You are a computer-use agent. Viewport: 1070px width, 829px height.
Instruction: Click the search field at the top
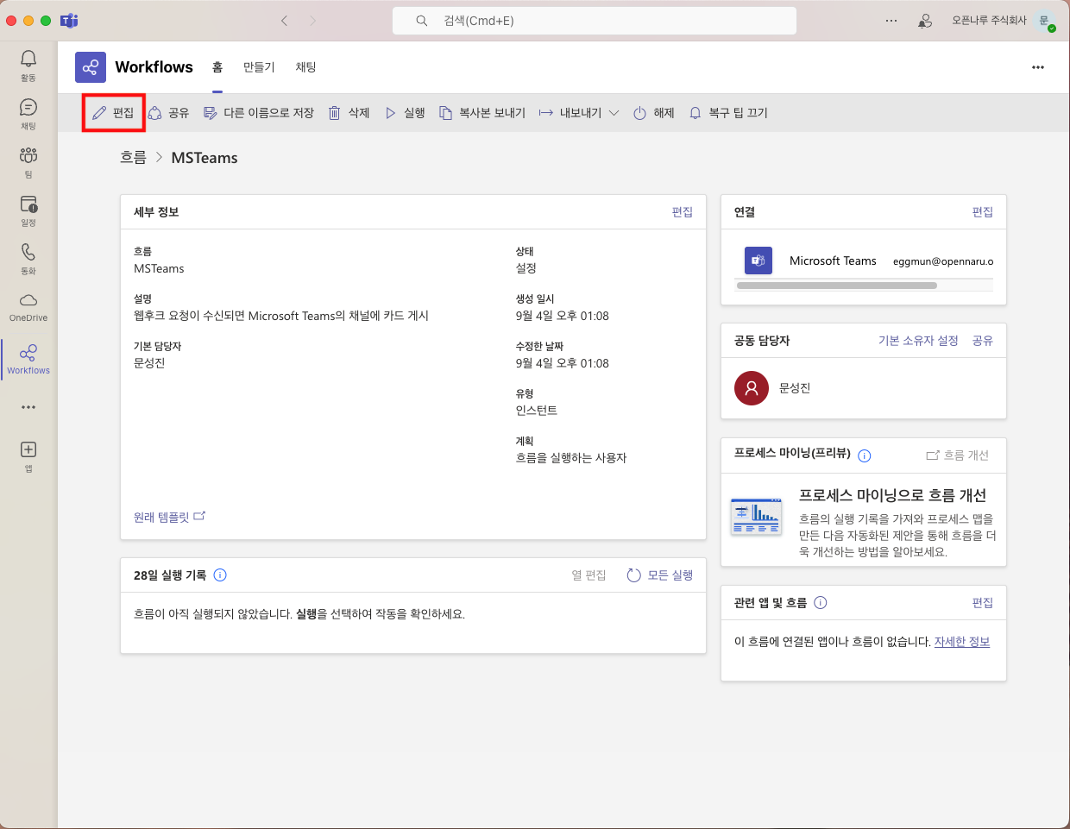tap(594, 21)
